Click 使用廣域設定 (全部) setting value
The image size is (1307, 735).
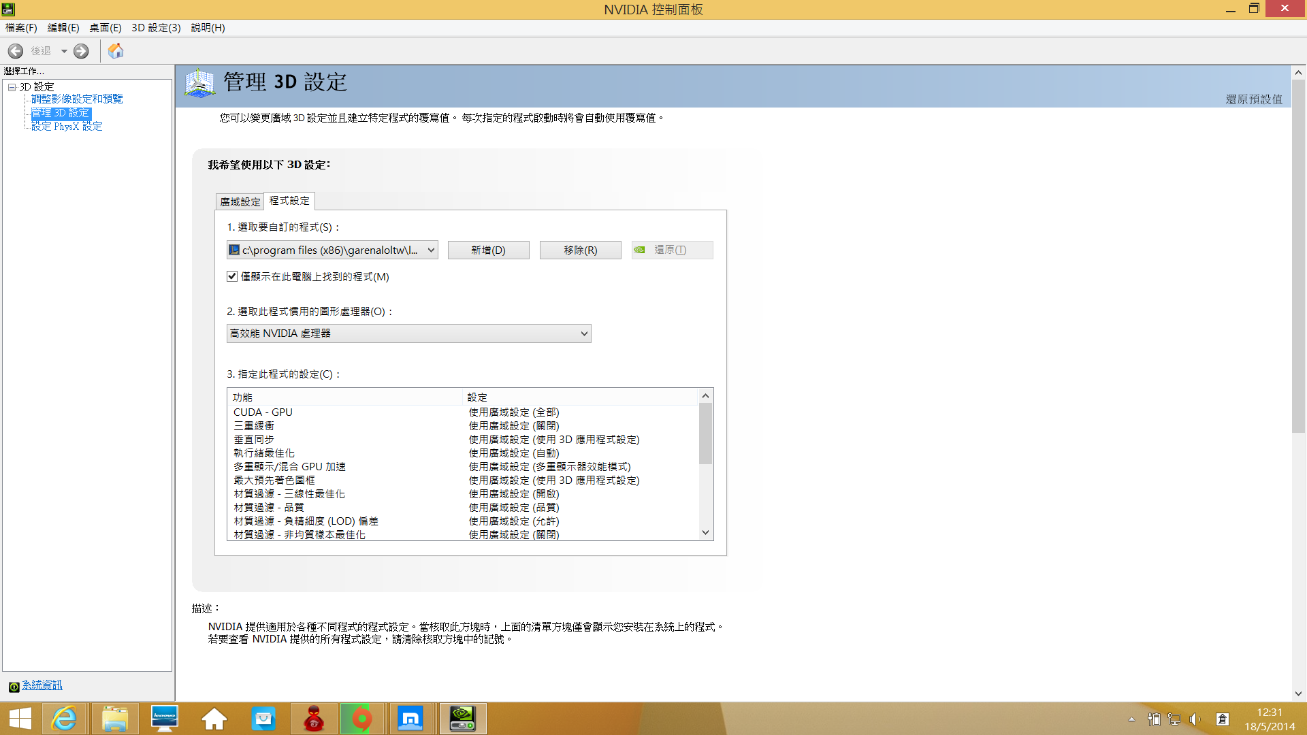(514, 412)
